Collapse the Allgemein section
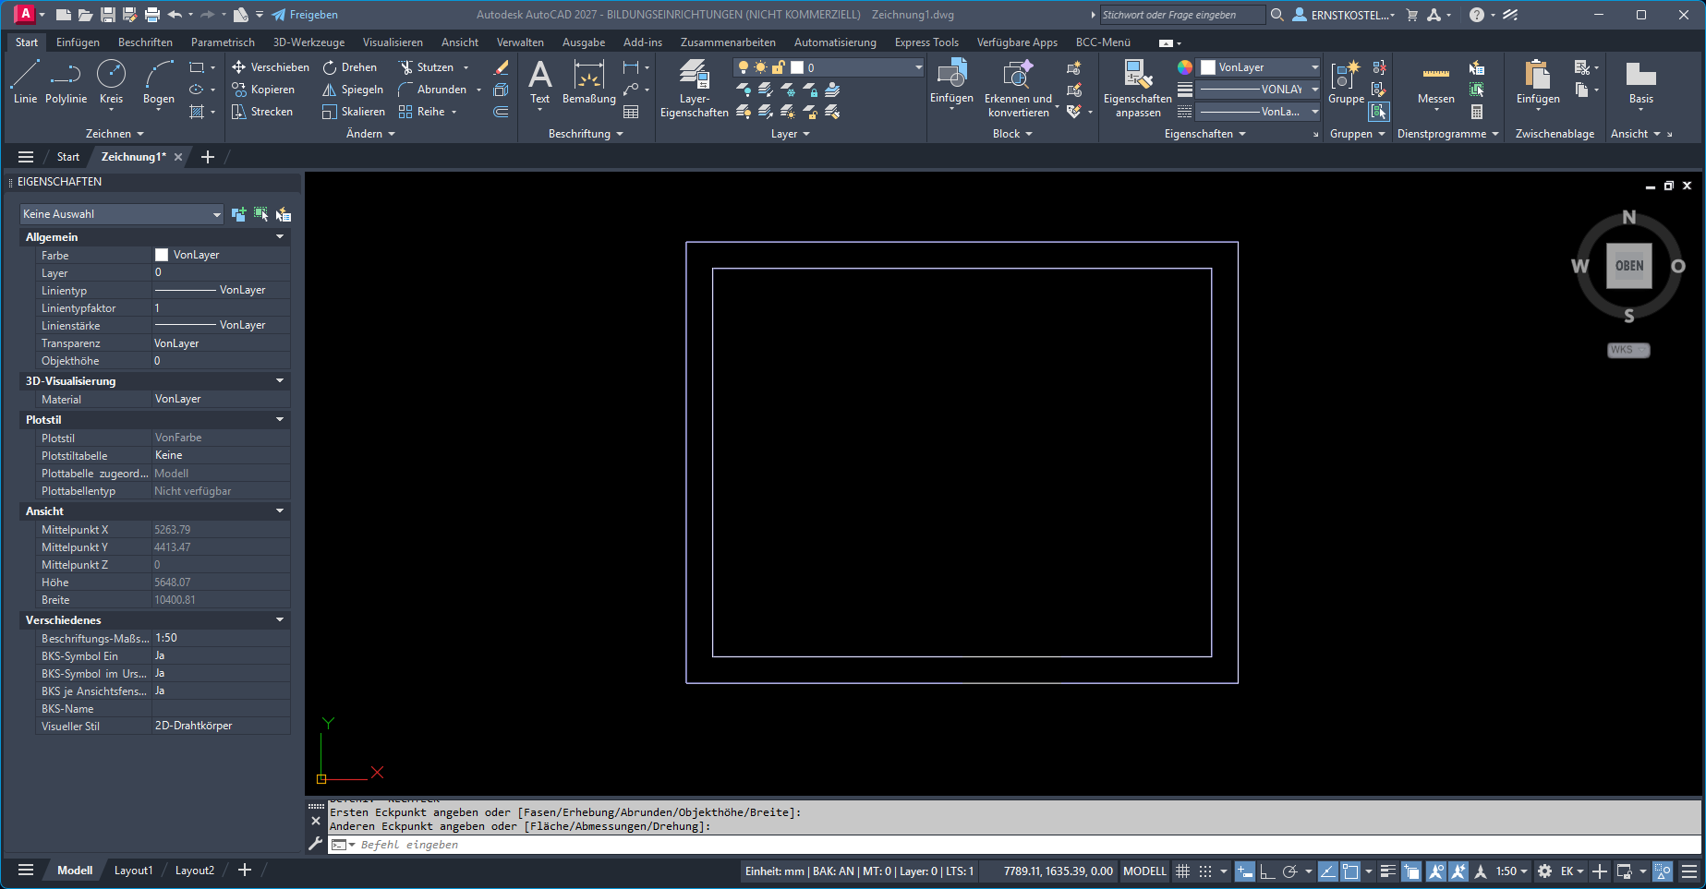Viewport: 1706px width, 889px height. point(280,237)
